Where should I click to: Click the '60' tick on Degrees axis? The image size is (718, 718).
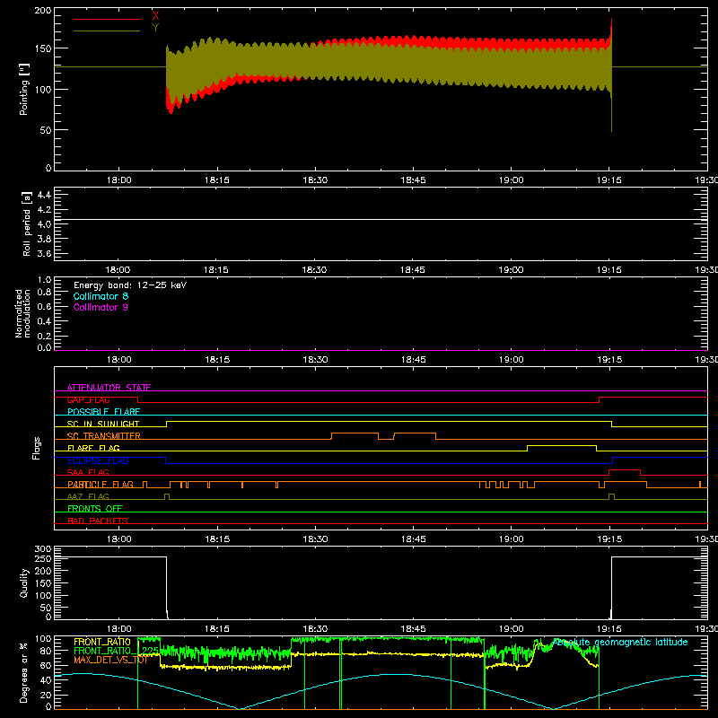click(46, 666)
